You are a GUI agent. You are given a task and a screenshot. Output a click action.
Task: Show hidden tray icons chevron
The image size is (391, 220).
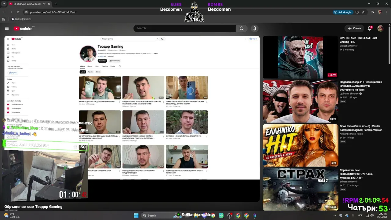pyautogui.click(x=335, y=215)
